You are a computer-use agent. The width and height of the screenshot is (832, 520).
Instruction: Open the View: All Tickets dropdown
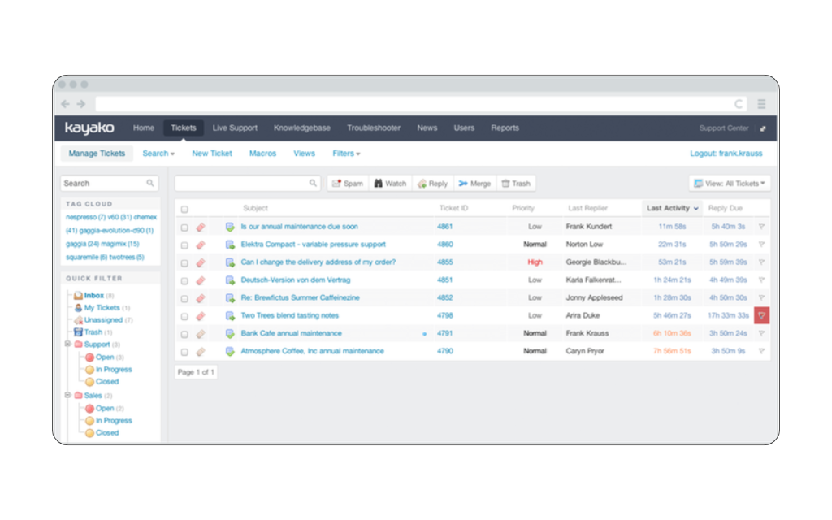[729, 183]
